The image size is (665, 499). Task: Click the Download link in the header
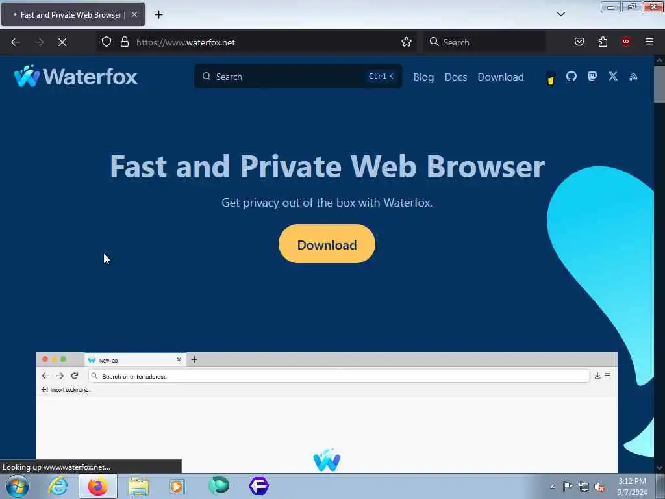click(x=501, y=77)
